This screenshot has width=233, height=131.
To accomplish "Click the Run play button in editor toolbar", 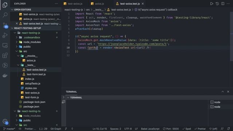I will pos(212,4).
